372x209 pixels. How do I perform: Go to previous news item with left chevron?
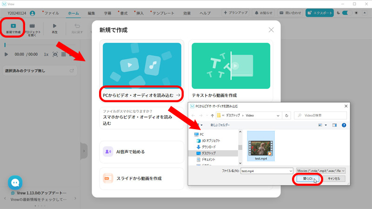[5, 198]
